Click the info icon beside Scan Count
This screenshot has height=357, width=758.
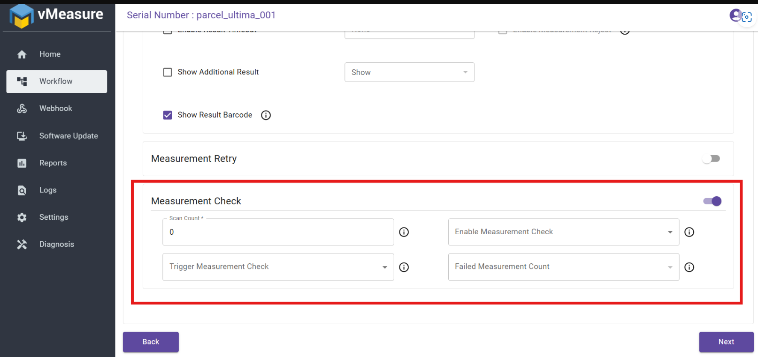404,232
